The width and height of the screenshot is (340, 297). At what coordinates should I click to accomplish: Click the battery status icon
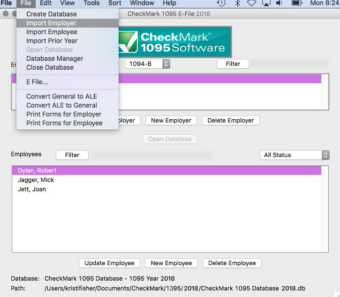click(x=297, y=3)
